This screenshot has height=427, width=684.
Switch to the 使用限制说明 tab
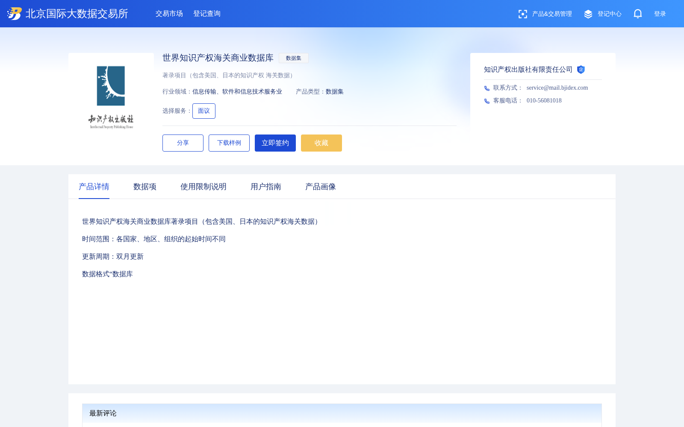[x=203, y=187]
